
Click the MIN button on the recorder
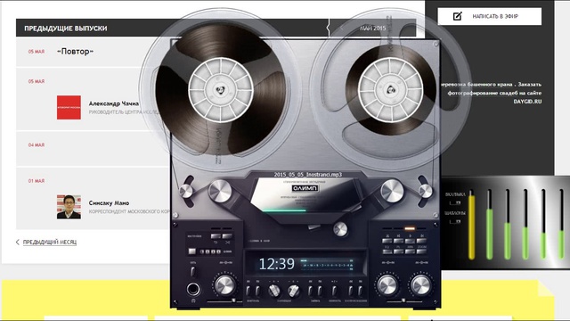click(410, 251)
